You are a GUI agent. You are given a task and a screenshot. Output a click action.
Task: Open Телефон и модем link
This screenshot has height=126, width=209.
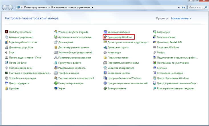click(68, 73)
